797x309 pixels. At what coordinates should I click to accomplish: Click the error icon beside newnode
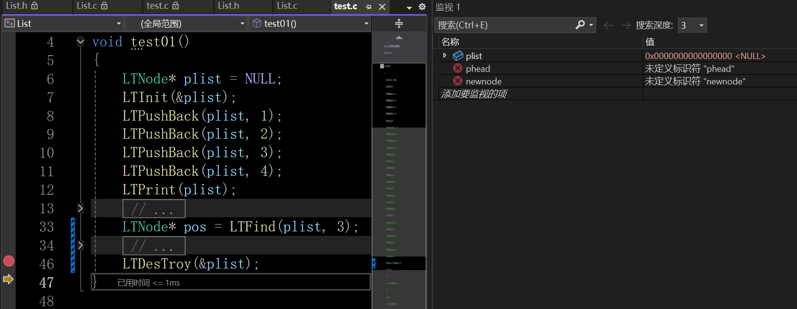[x=458, y=81]
